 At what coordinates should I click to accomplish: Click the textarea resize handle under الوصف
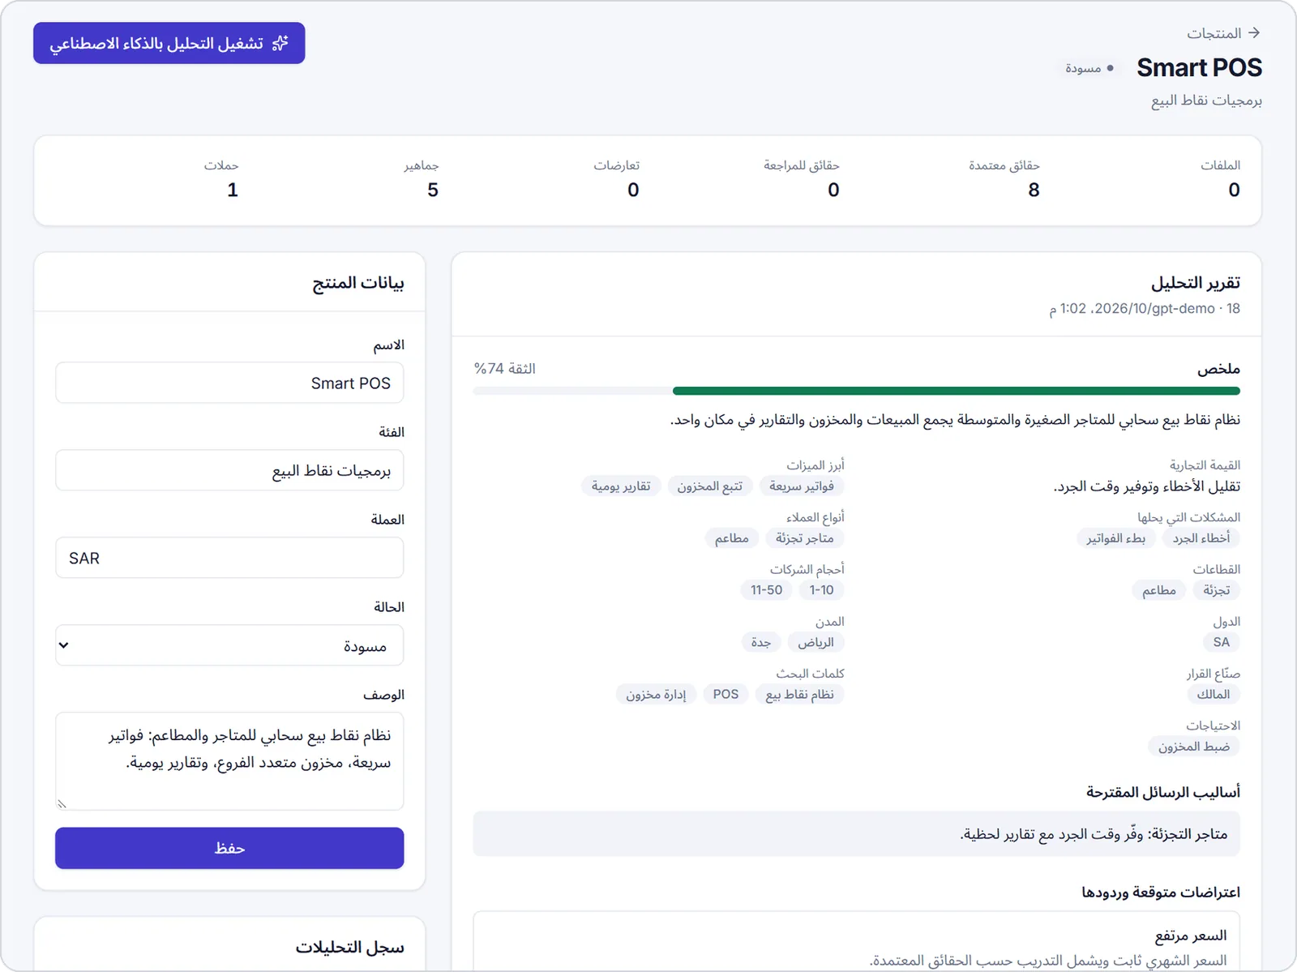click(x=62, y=803)
